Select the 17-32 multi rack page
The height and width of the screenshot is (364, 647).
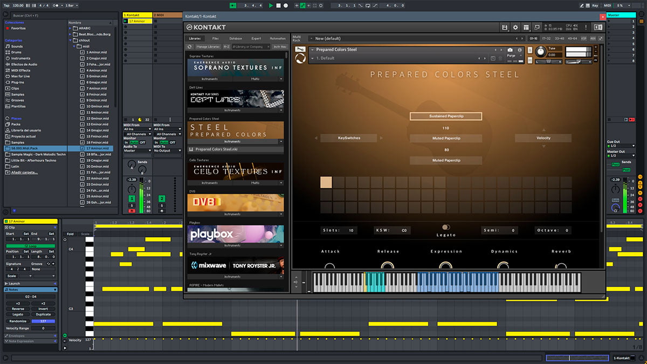click(546, 38)
